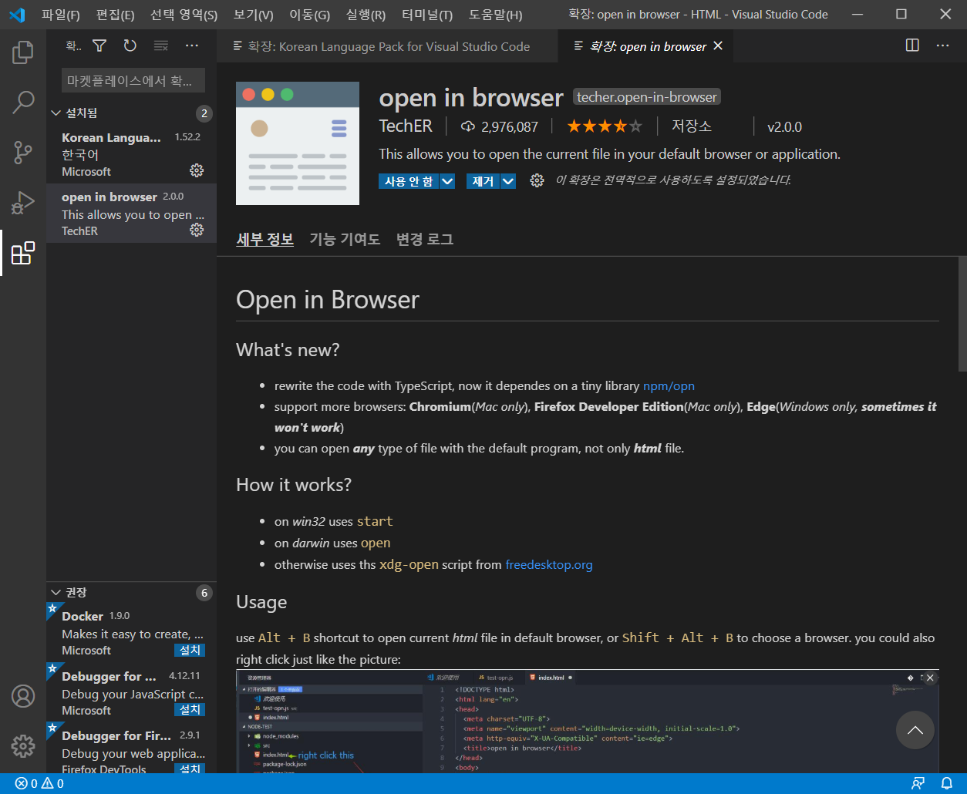Open the Accounts menu icon

[23, 696]
